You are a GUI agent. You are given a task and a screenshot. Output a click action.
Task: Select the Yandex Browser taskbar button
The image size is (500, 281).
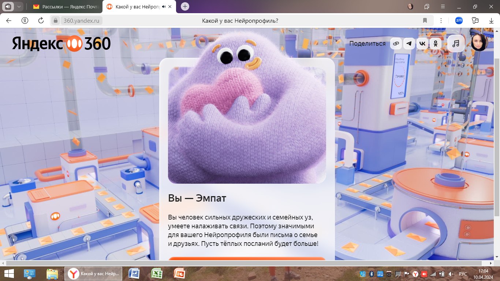93,274
